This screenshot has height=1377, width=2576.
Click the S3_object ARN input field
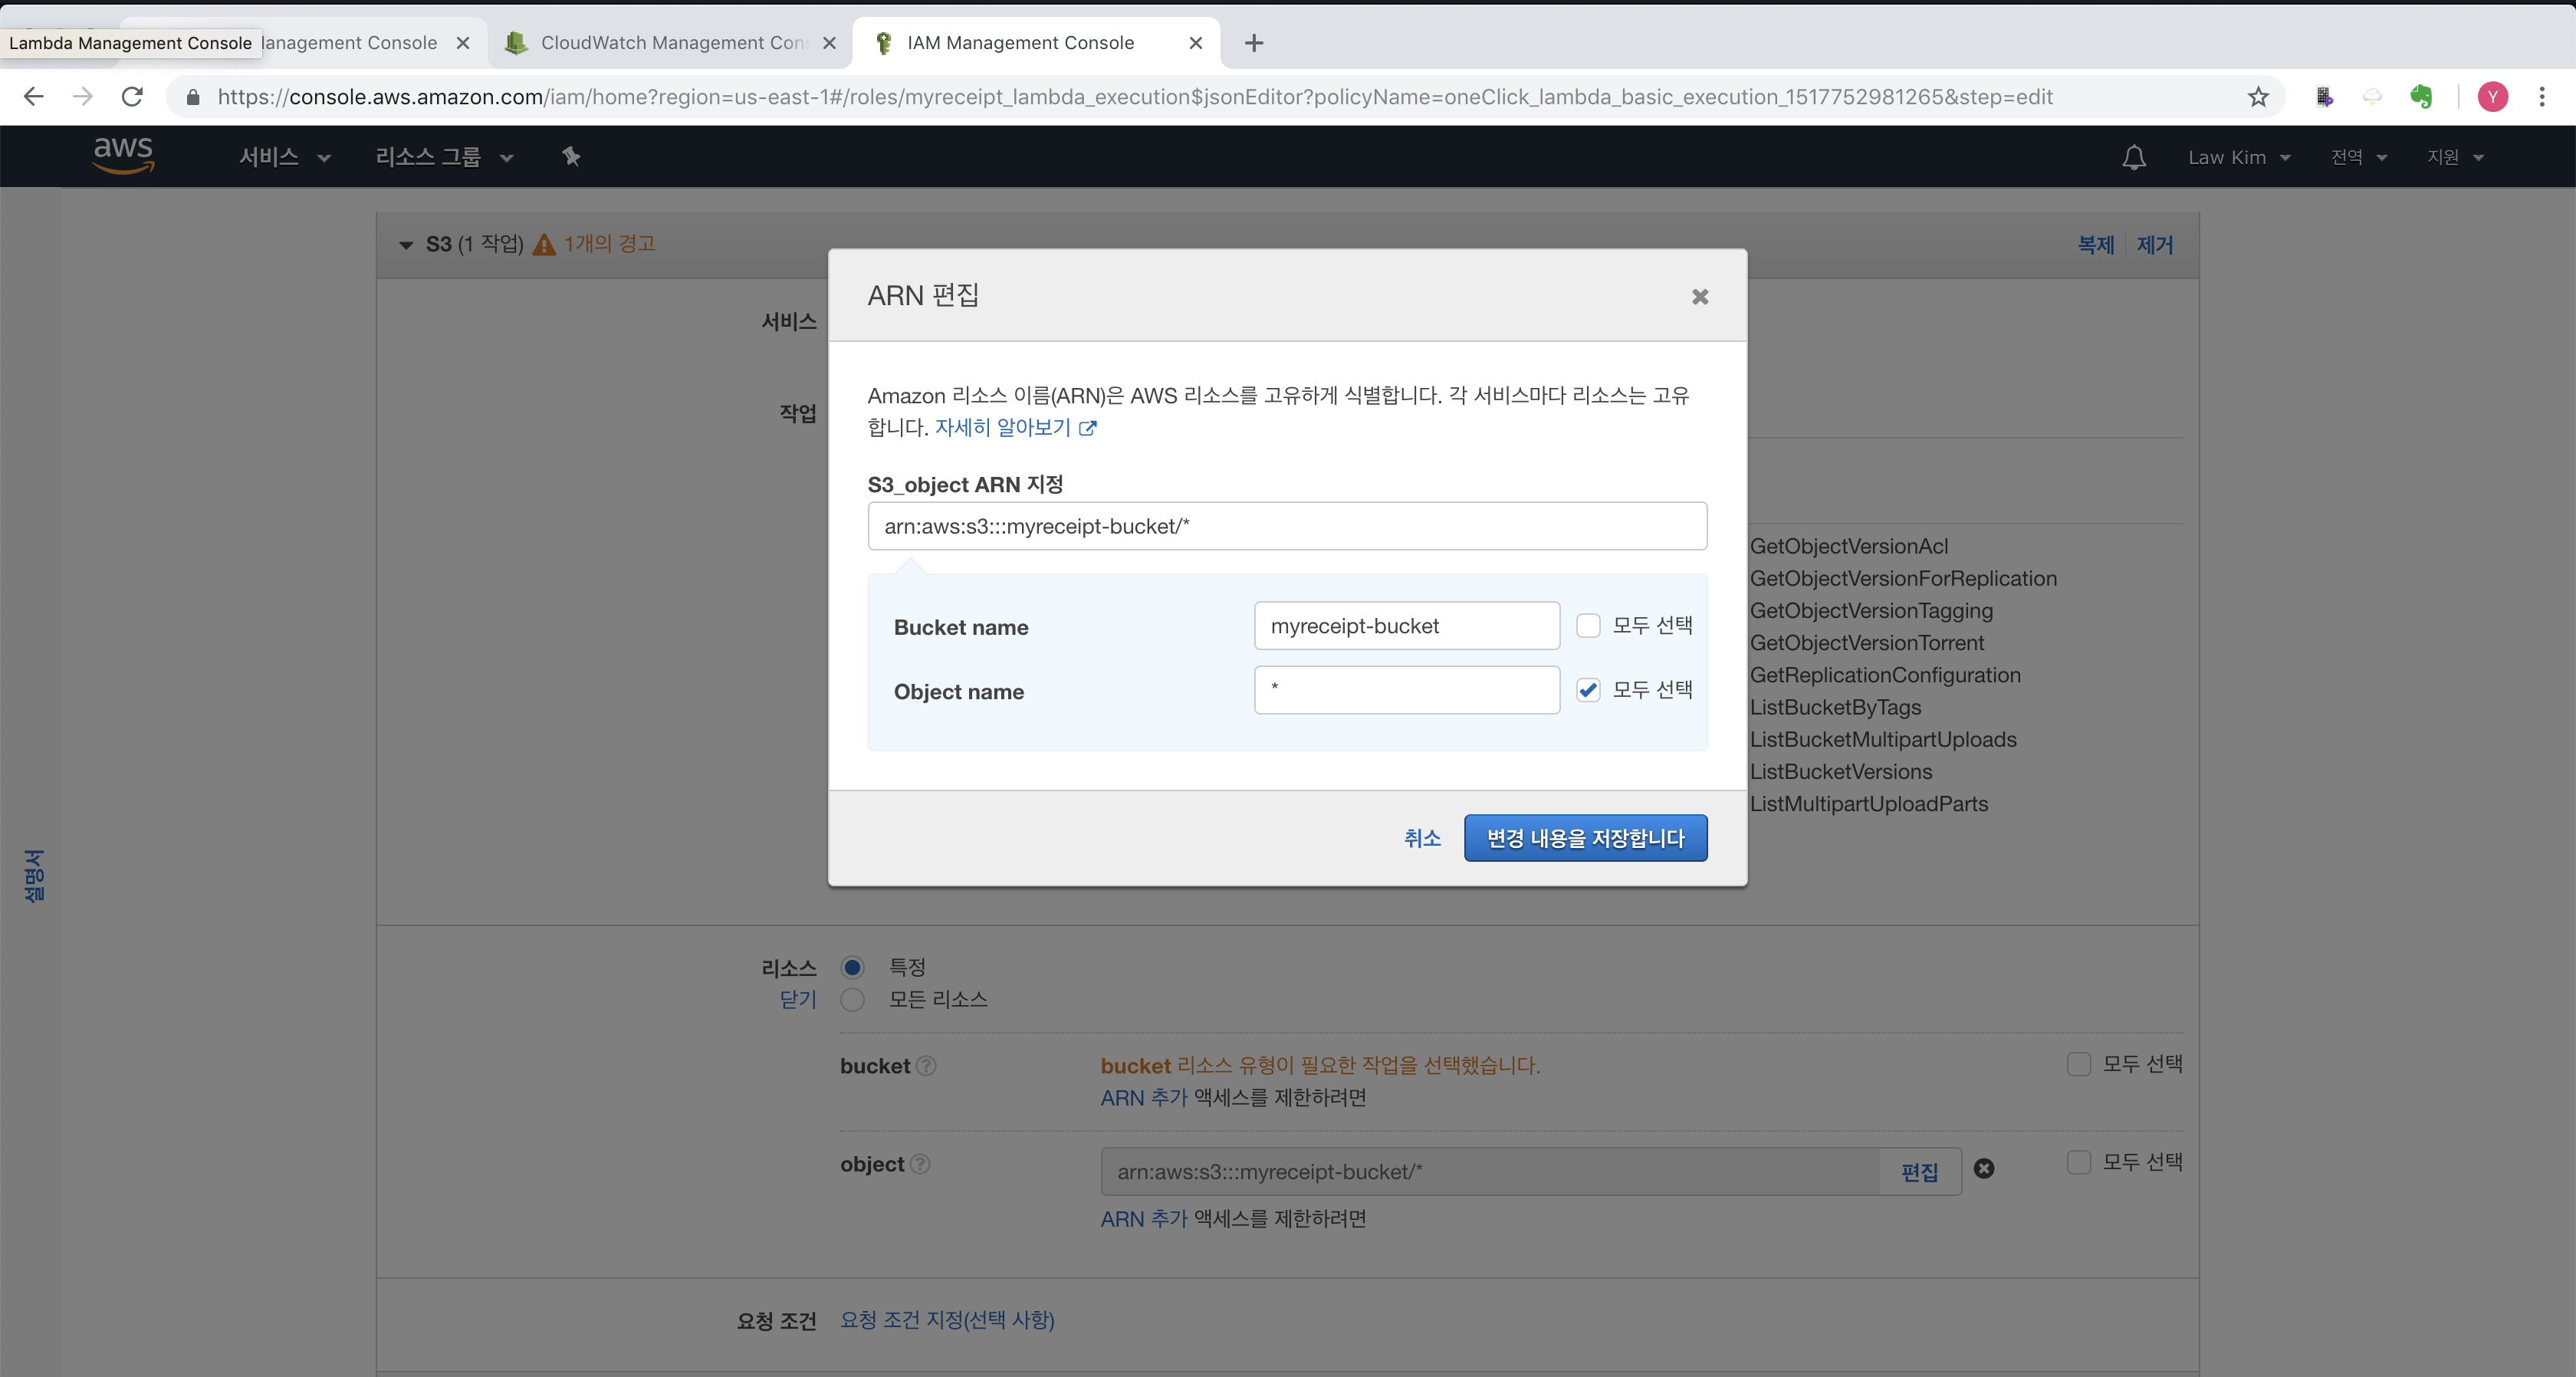coord(1287,526)
